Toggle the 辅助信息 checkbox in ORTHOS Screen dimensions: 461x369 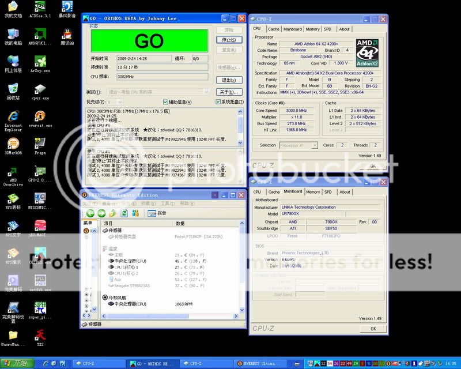point(165,102)
